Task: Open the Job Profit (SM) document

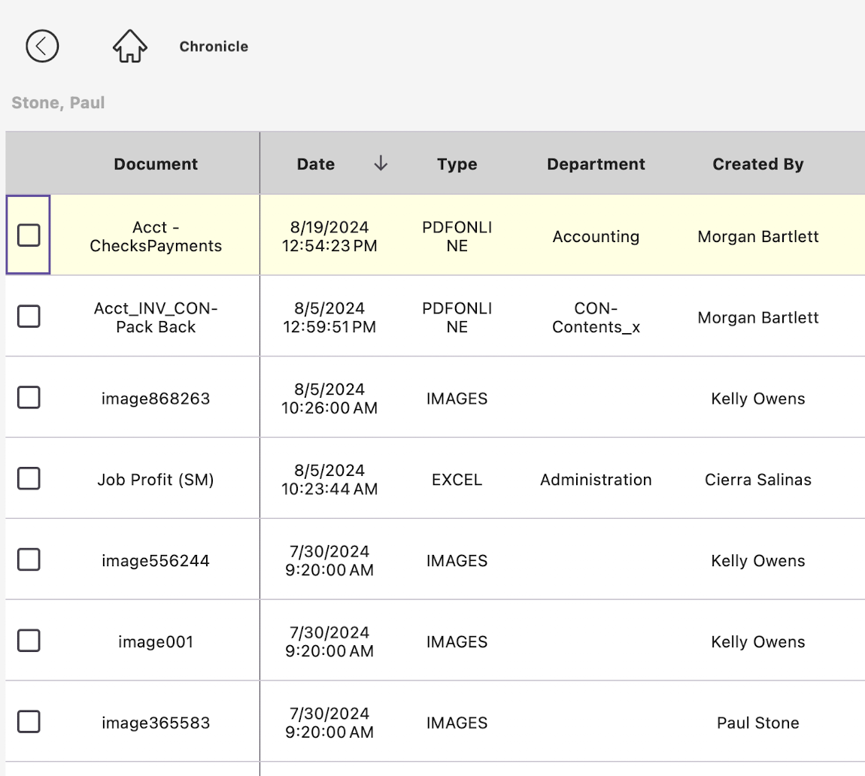Action: 156,480
